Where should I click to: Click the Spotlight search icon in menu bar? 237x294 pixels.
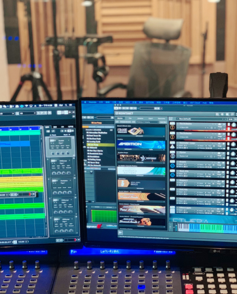[66, 105]
